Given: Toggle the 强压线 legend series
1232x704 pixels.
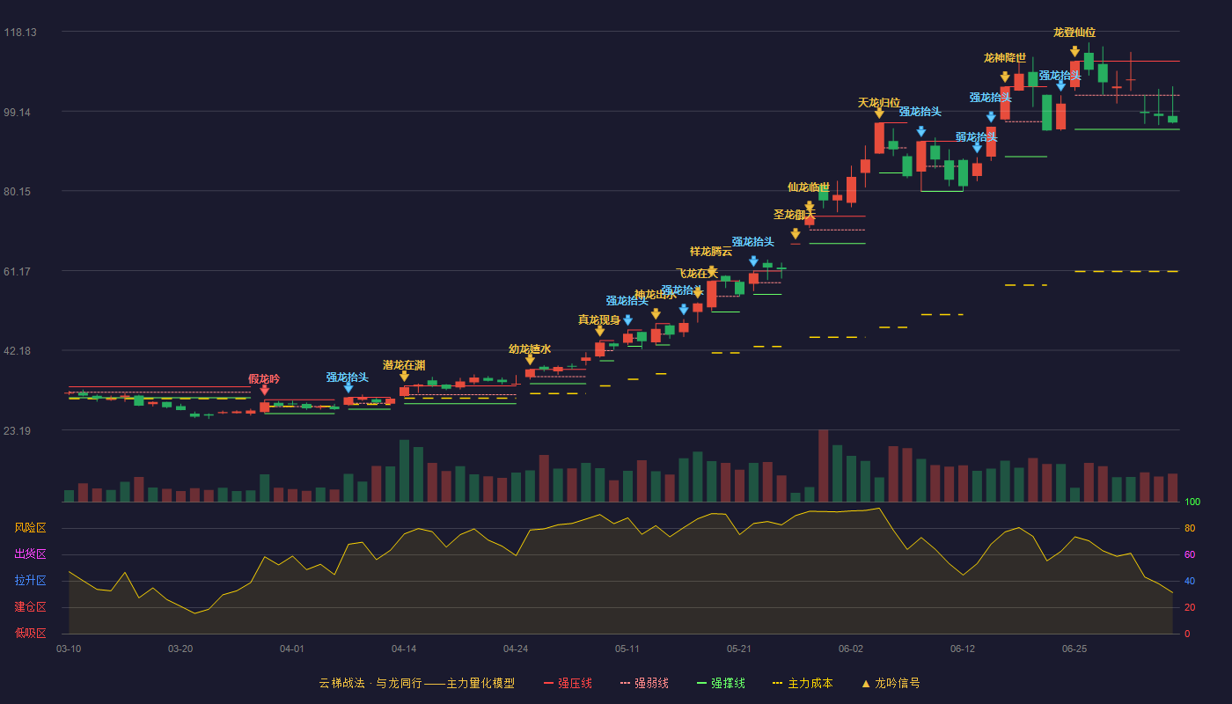Looking at the screenshot, I should [568, 683].
